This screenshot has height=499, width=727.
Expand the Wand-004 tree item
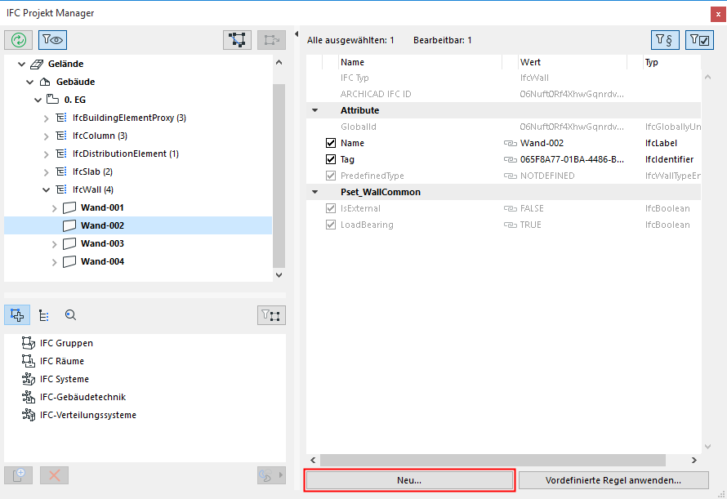coord(54,262)
